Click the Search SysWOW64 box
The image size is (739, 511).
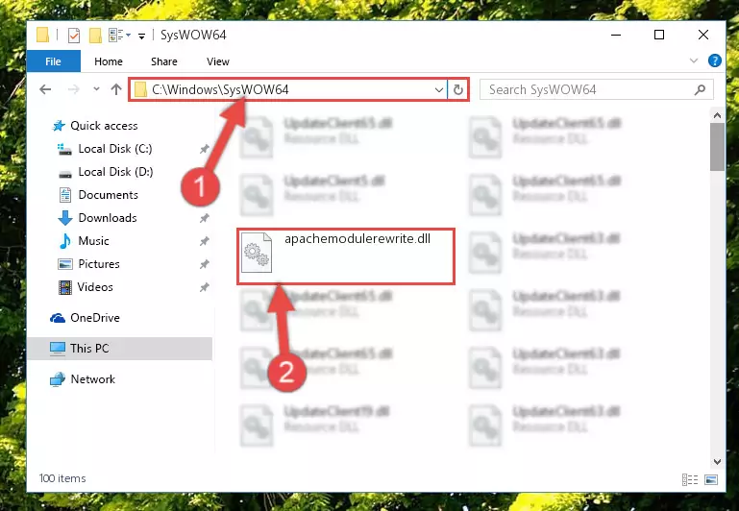(x=596, y=89)
